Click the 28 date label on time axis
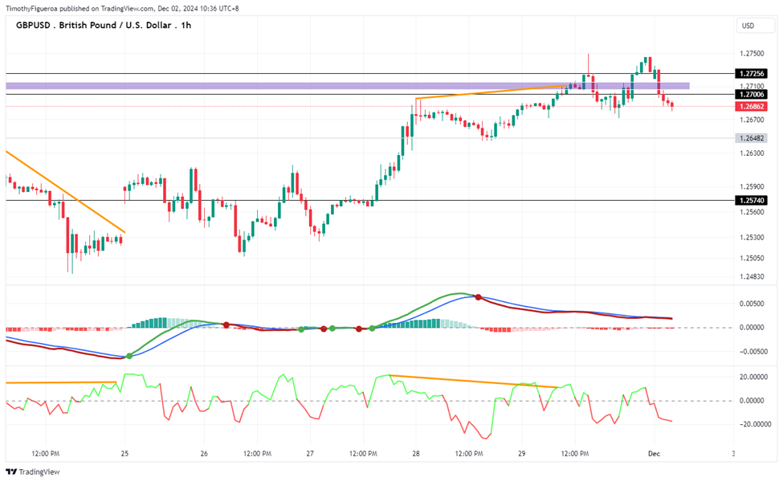The width and height of the screenshot is (783, 482). coord(416,454)
